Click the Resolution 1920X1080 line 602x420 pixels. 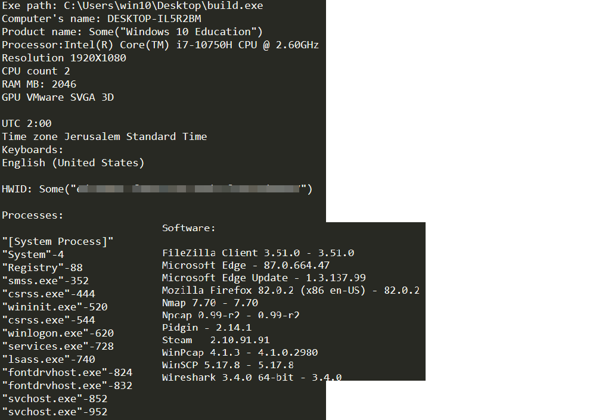(64, 58)
